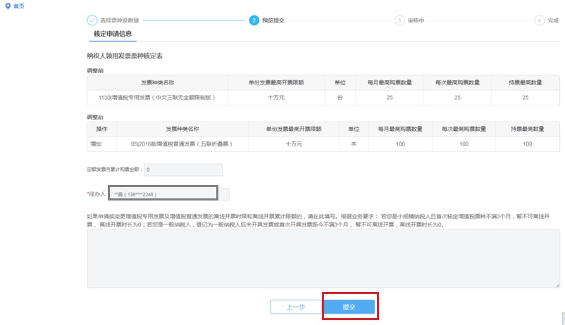Image resolution: width=565 pixels, height=325 pixels.
Task: Click step 3 审核中 circle icon
Action: pyautogui.click(x=399, y=20)
